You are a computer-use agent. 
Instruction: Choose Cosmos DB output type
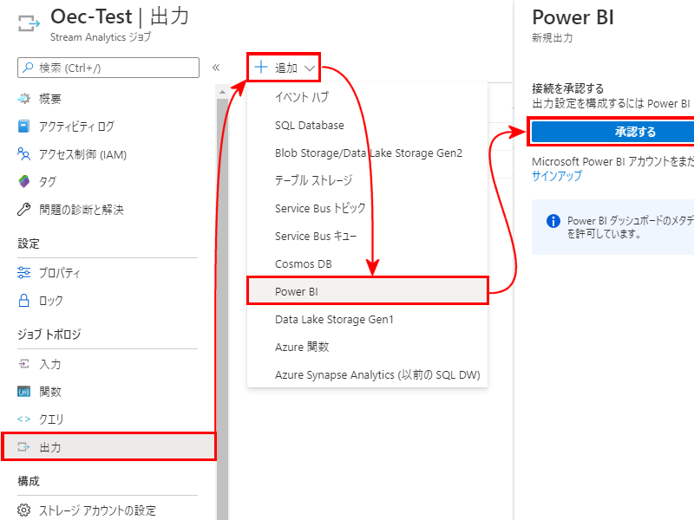(303, 263)
